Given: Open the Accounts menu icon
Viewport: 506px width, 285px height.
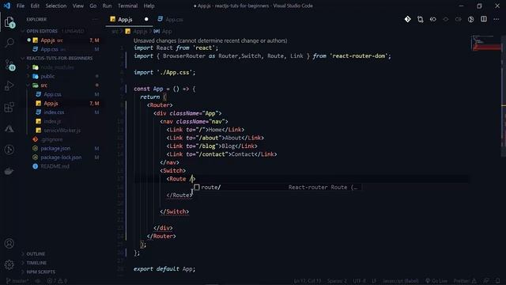Looking at the screenshot, I should tap(9, 243).
